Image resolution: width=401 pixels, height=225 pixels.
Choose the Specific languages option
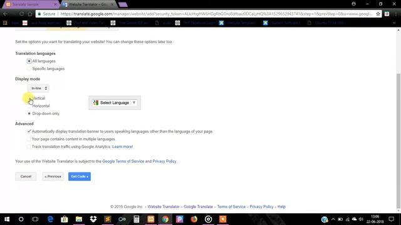click(x=29, y=69)
